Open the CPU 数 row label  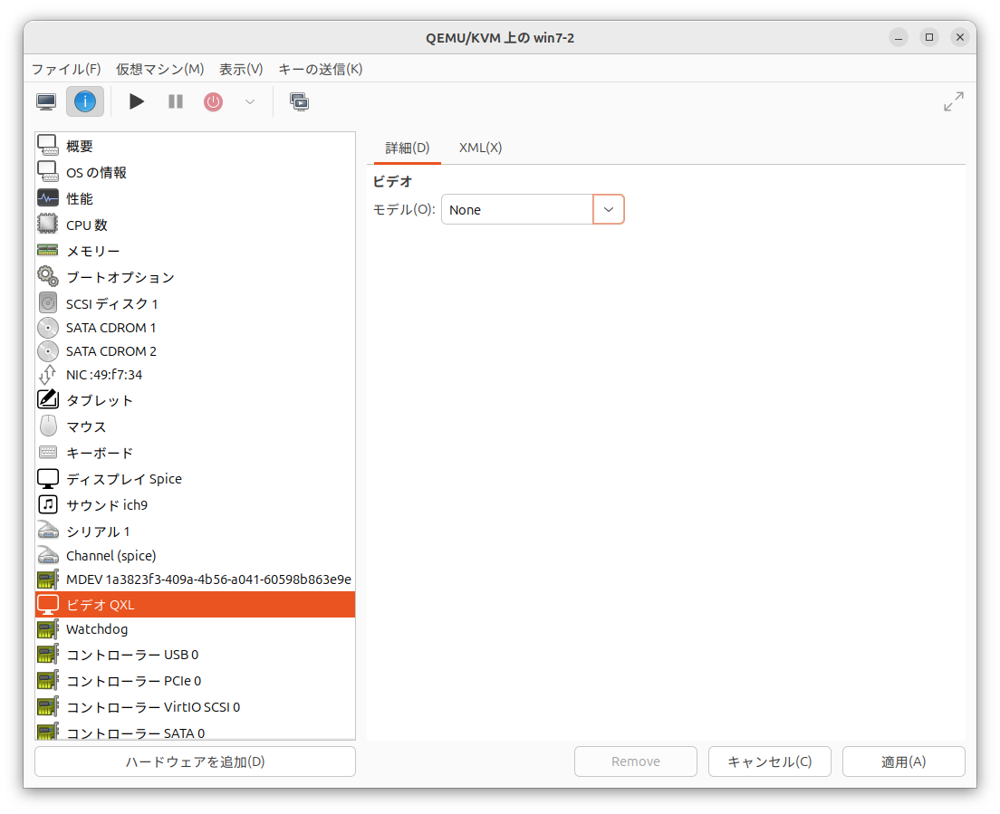pyautogui.click(x=87, y=225)
